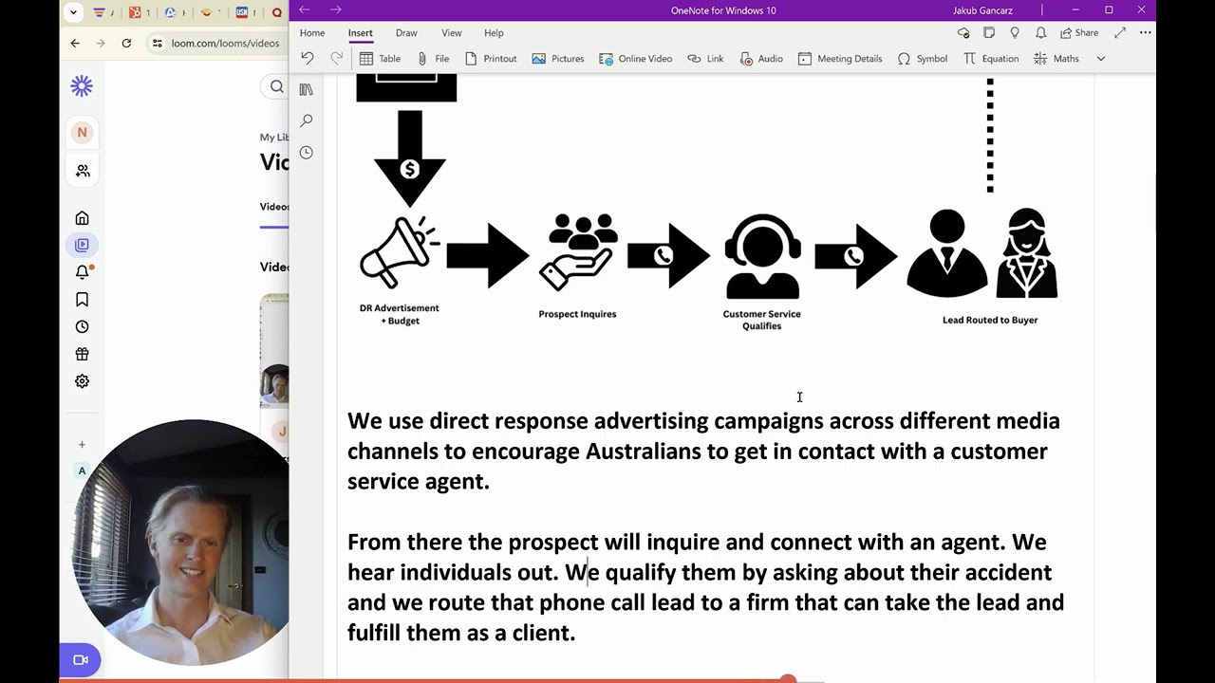The width and height of the screenshot is (1215, 683).
Task: Expand the ribbon overflow chevron
Action: pyautogui.click(x=1101, y=58)
